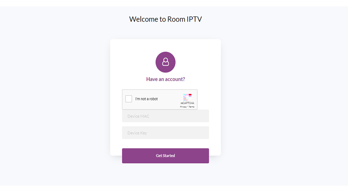The width and height of the screenshot is (348, 192).
Task: Check the I'm not a robot checkbox
Action: tap(128, 99)
